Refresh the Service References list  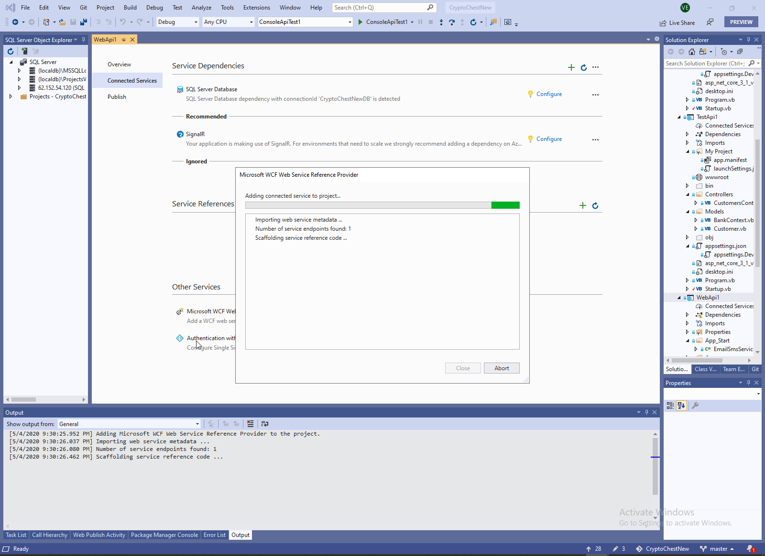click(595, 205)
